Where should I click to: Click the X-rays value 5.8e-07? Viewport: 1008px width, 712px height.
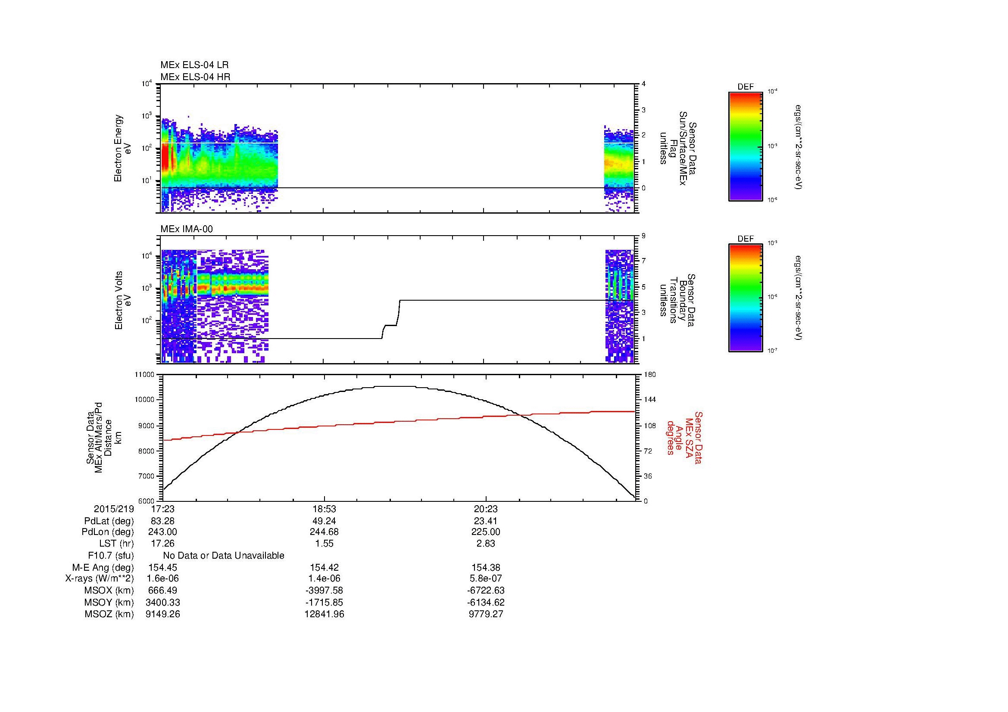coord(486,578)
